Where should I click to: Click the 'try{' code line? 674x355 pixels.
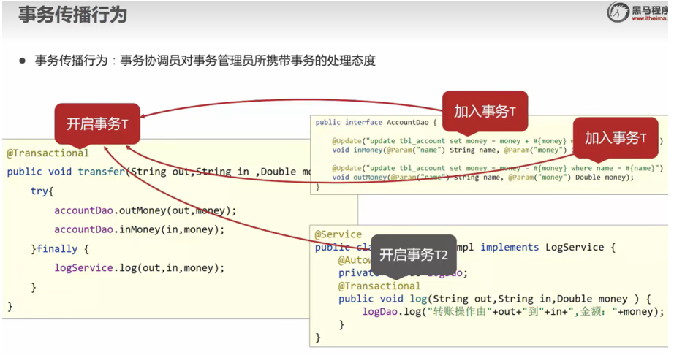point(42,191)
